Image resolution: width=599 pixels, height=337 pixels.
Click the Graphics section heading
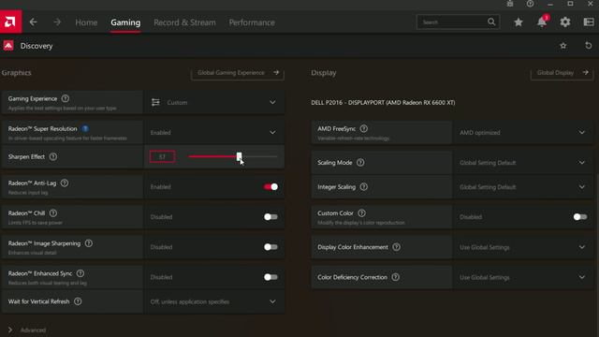click(17, 73)
